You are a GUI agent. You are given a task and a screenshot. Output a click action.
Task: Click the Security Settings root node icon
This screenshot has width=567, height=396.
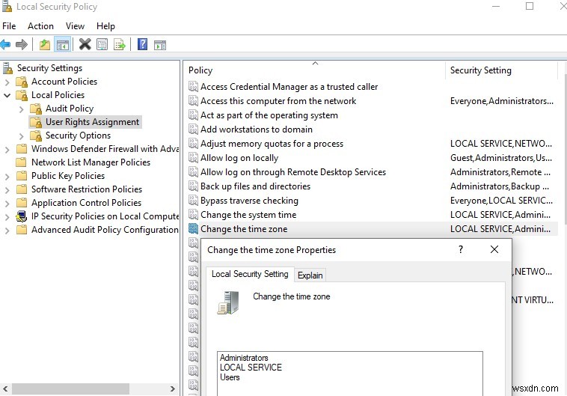(x=7, y=68)
